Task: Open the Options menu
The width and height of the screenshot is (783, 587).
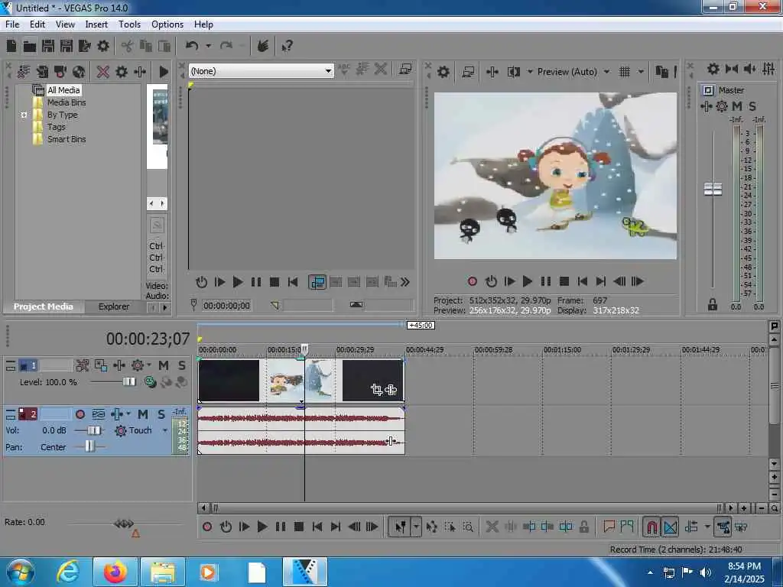Action: tap(167, 24)
